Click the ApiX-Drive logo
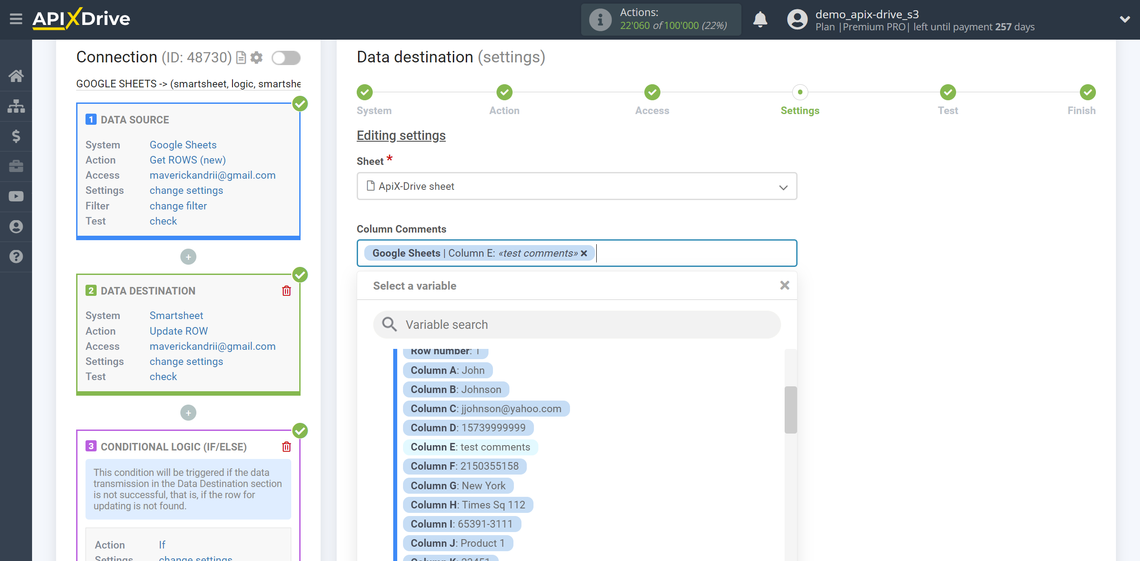The height and width of the screenshot is (561, 1140). click(81, 19)
